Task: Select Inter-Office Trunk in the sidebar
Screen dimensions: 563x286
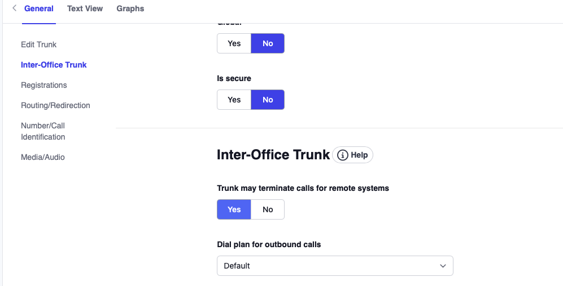Action: (54, 65)
